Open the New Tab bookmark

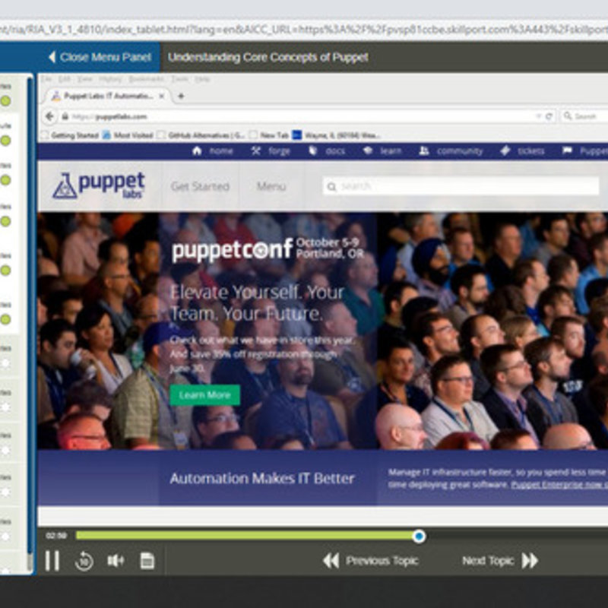point(269,135)
